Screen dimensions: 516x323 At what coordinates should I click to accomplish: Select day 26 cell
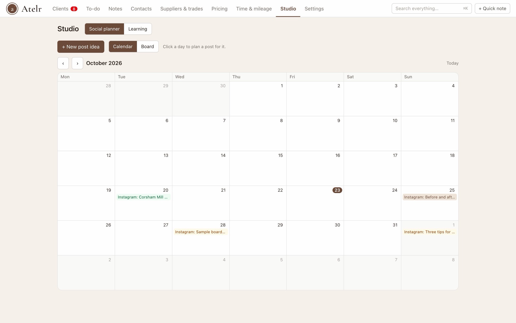tap(86, 238)
